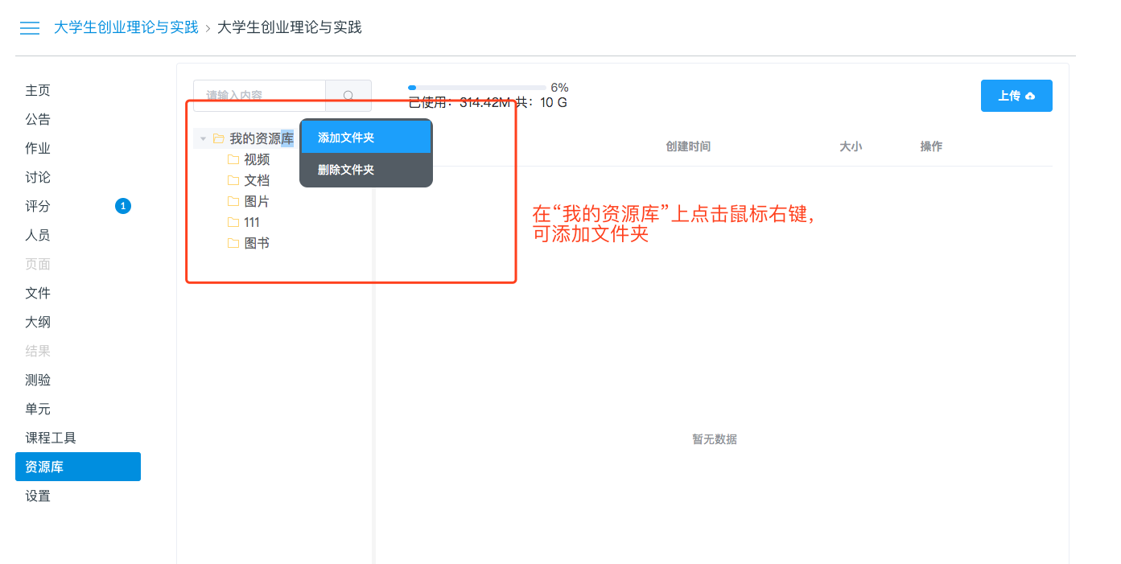Click the 创建时间 column header

[688, 146]
